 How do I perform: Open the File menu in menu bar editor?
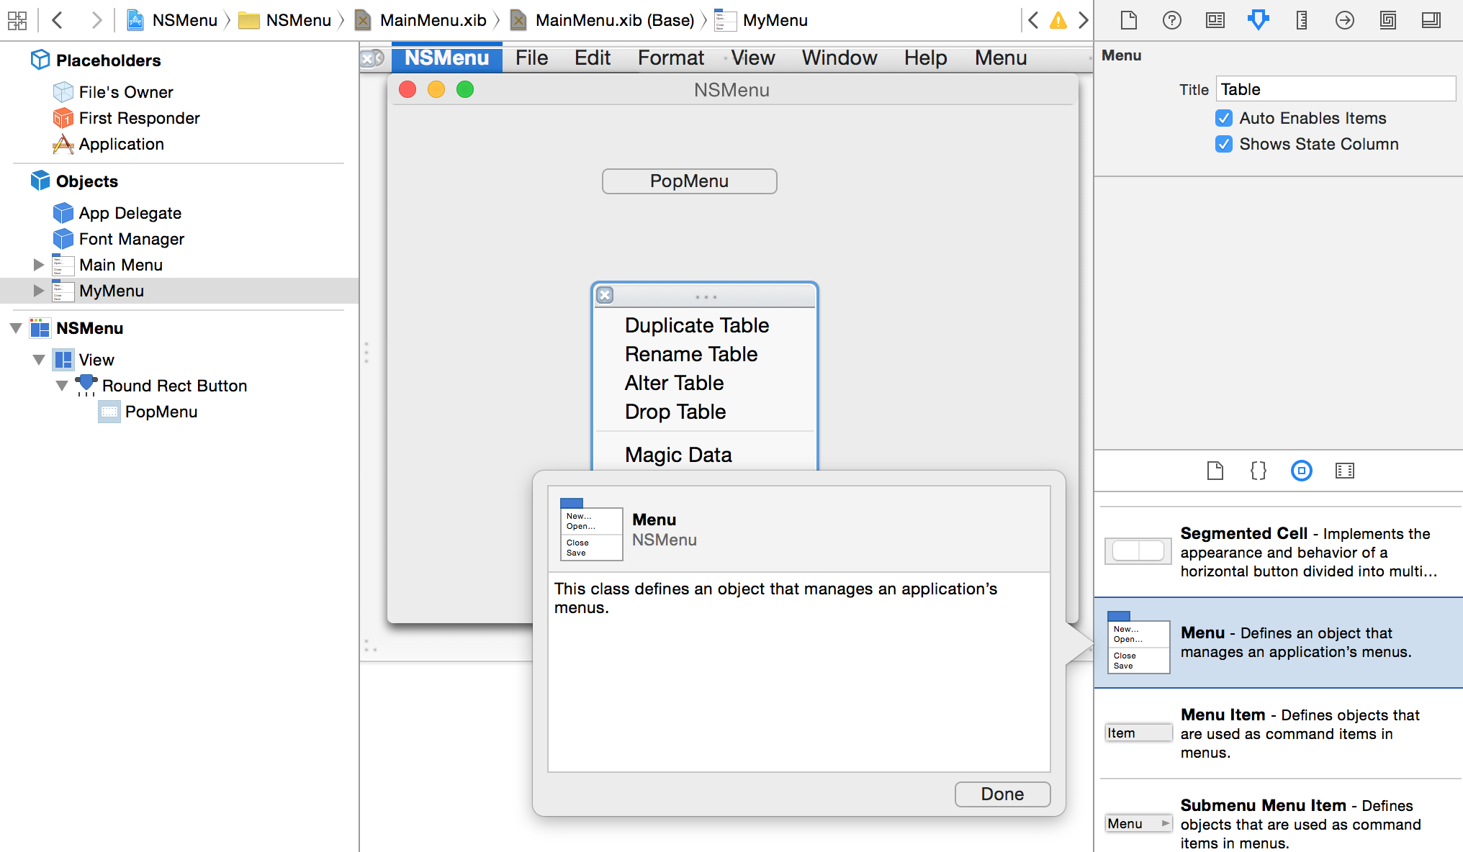coord(532,58)
